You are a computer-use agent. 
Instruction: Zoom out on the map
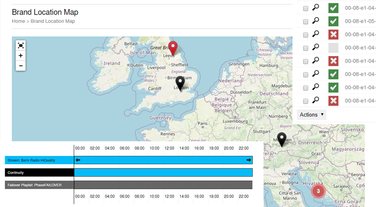[21, 65]
